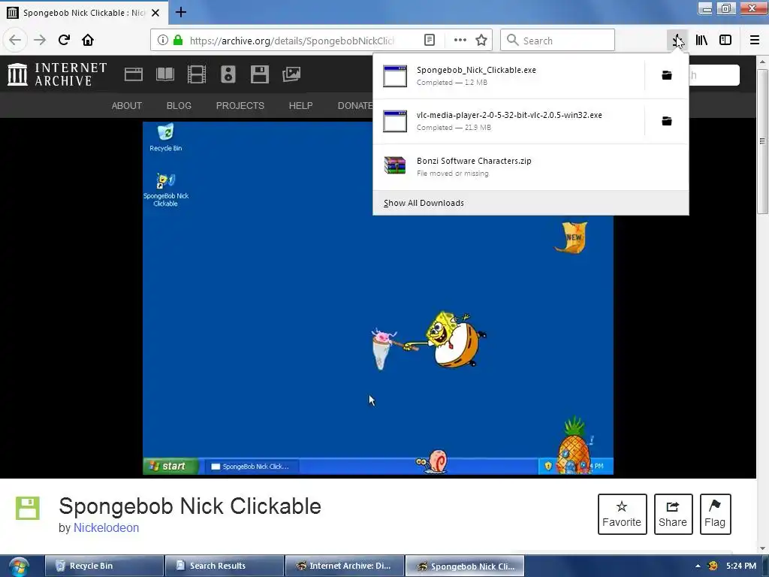769x577 pixels.
Task: Go to Internet Archive logo home
Action: tap(57, 74)
